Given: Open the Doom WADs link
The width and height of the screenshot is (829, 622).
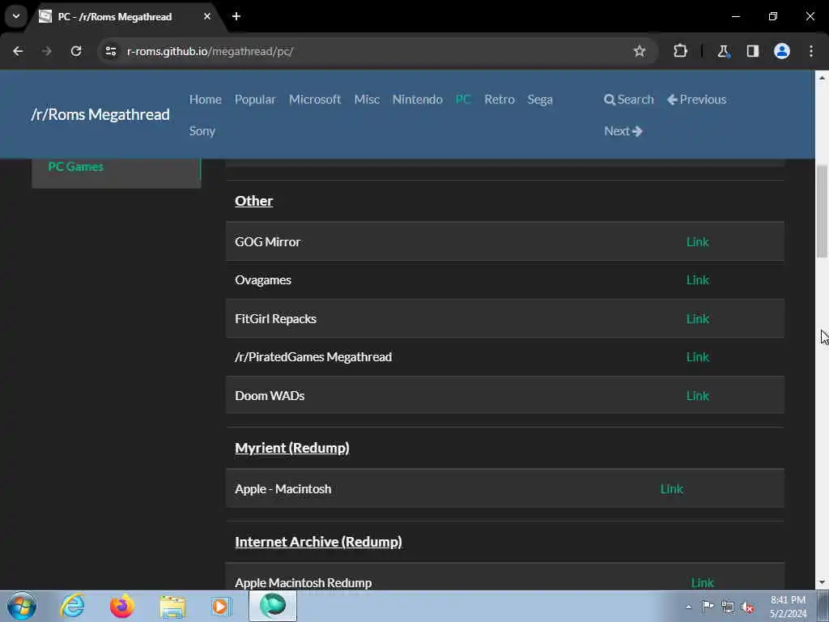Looking at the screenshot, I should [697, 395].
